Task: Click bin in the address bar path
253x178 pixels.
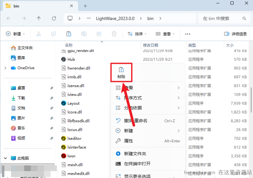Action: point(150,18)
